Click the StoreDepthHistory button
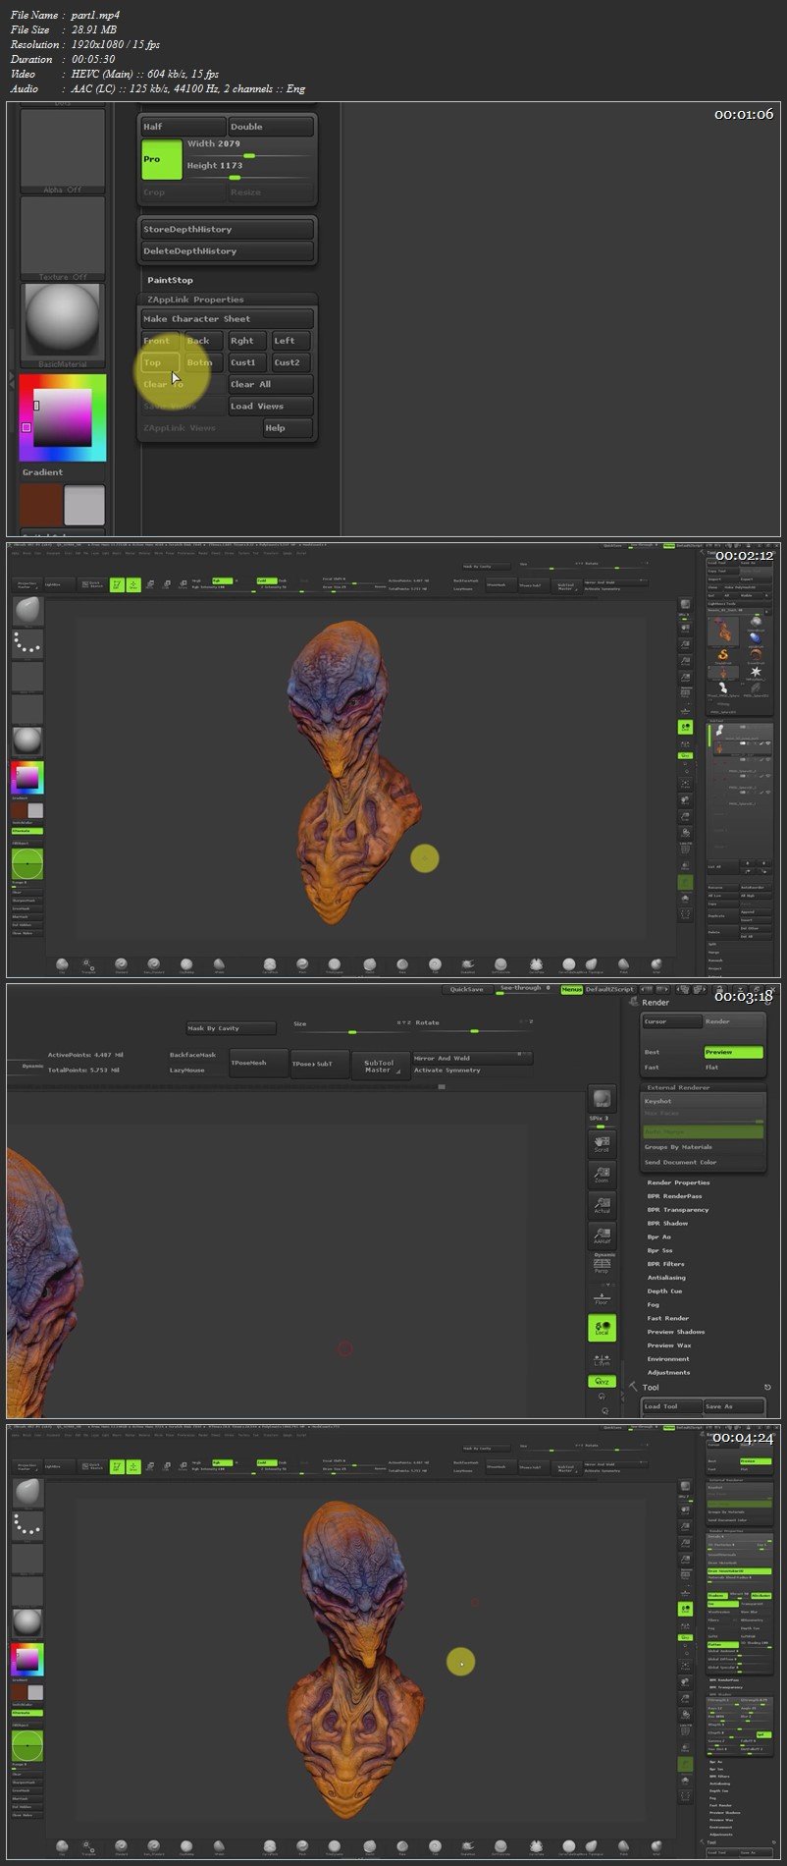 227,230
